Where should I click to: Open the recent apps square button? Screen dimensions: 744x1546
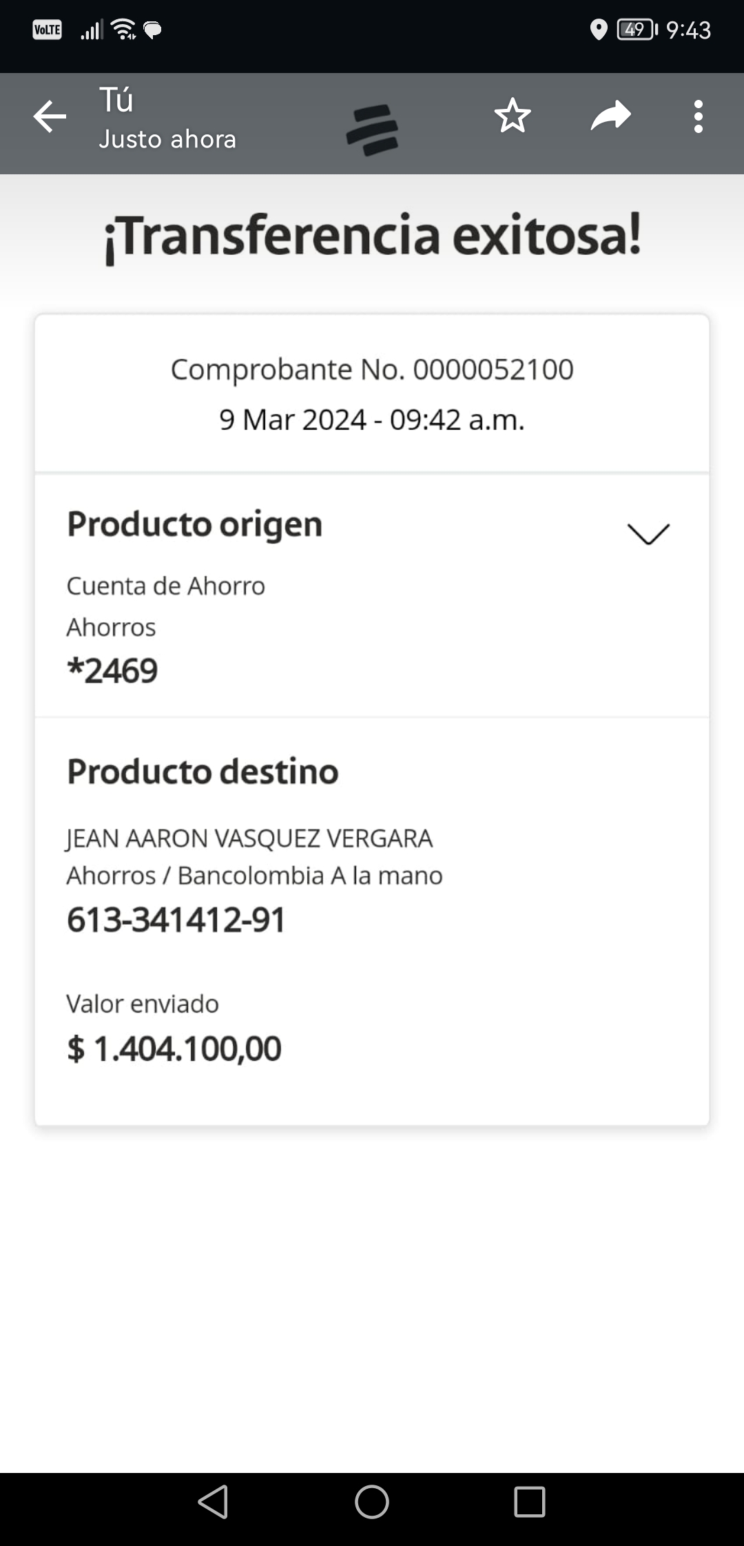point(529,1502)
